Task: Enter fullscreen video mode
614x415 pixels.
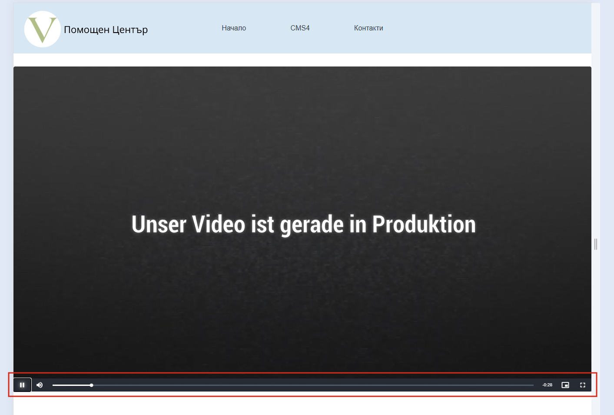Action: (582, 385)
